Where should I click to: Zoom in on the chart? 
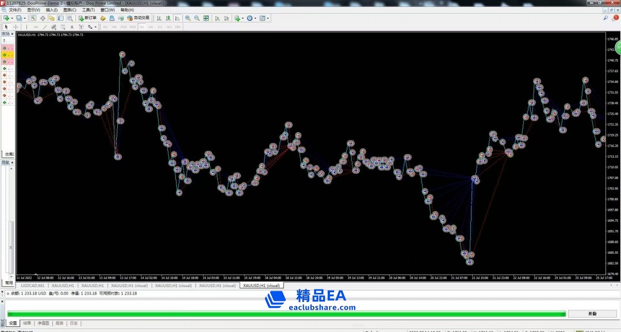(x=188, y=18)
